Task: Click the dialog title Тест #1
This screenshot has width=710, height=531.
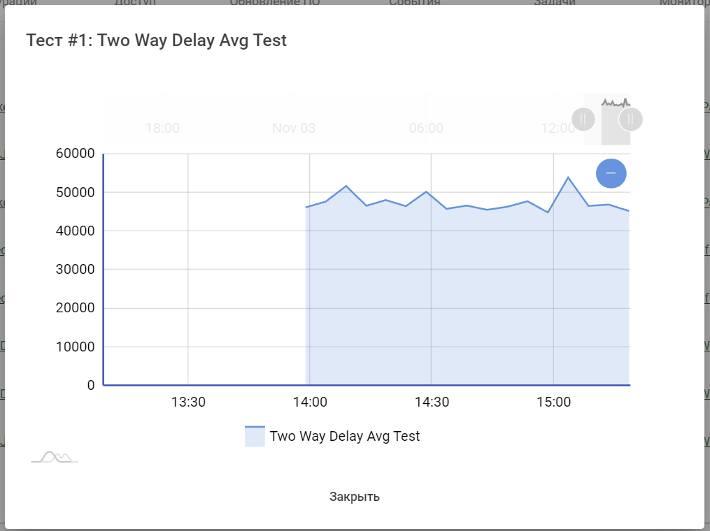Action: (156, 40)
